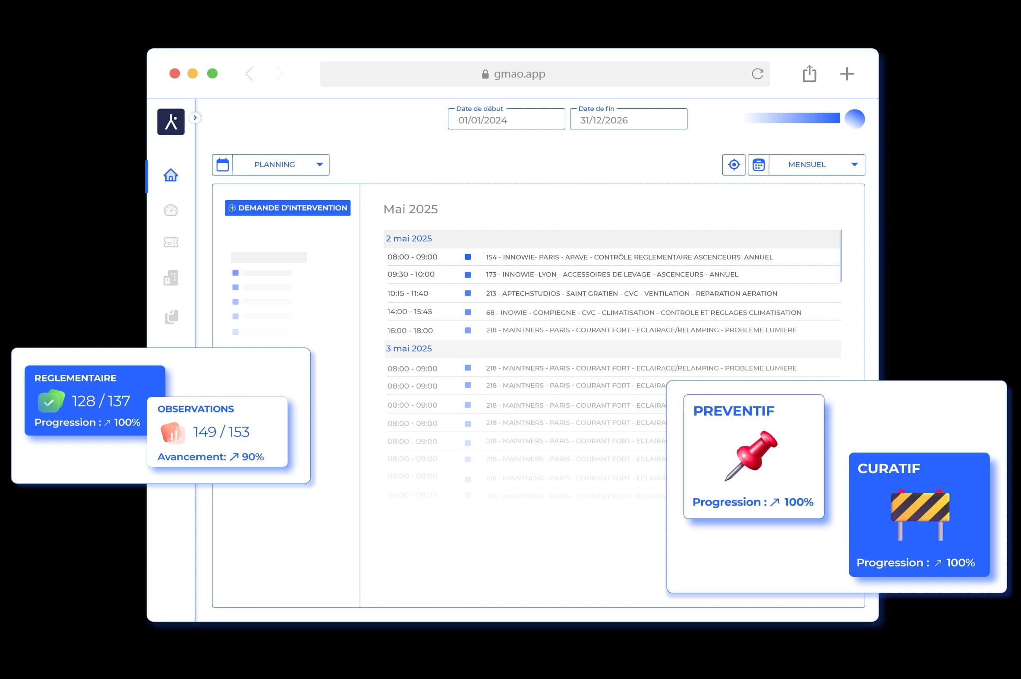Click the locate target icon button

tap(733, 165)
